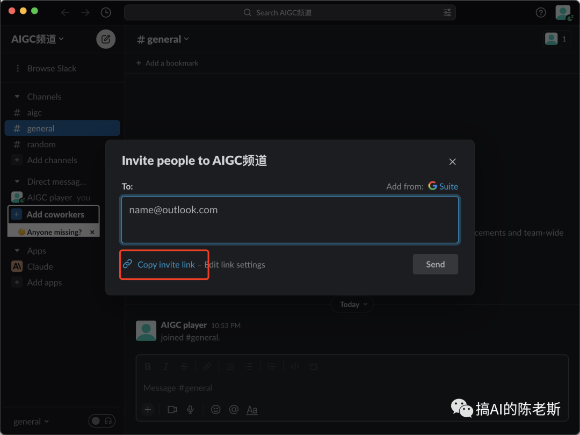The height and width of the screenshot is (435, 580).
Task: Click the AIGC player sender name in message
Action: [184, 325]
